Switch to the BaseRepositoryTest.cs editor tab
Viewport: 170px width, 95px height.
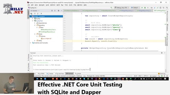tap(109, 11)
